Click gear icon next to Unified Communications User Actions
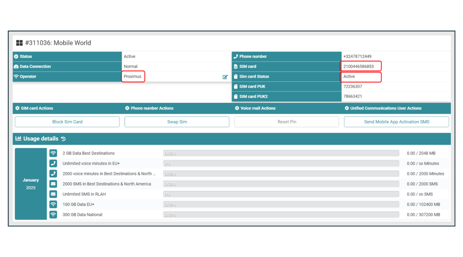The height and width of the screenshot is (257, 463). point(347,108)
